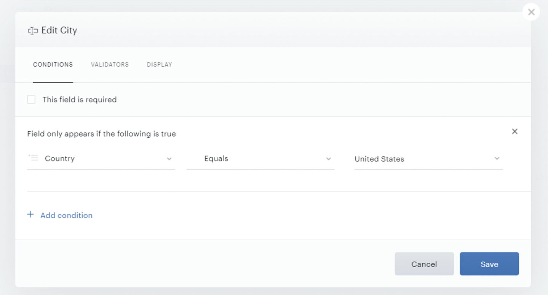Click the 'This field is required' label
The image size is (548, 295).
coord(80,100)
